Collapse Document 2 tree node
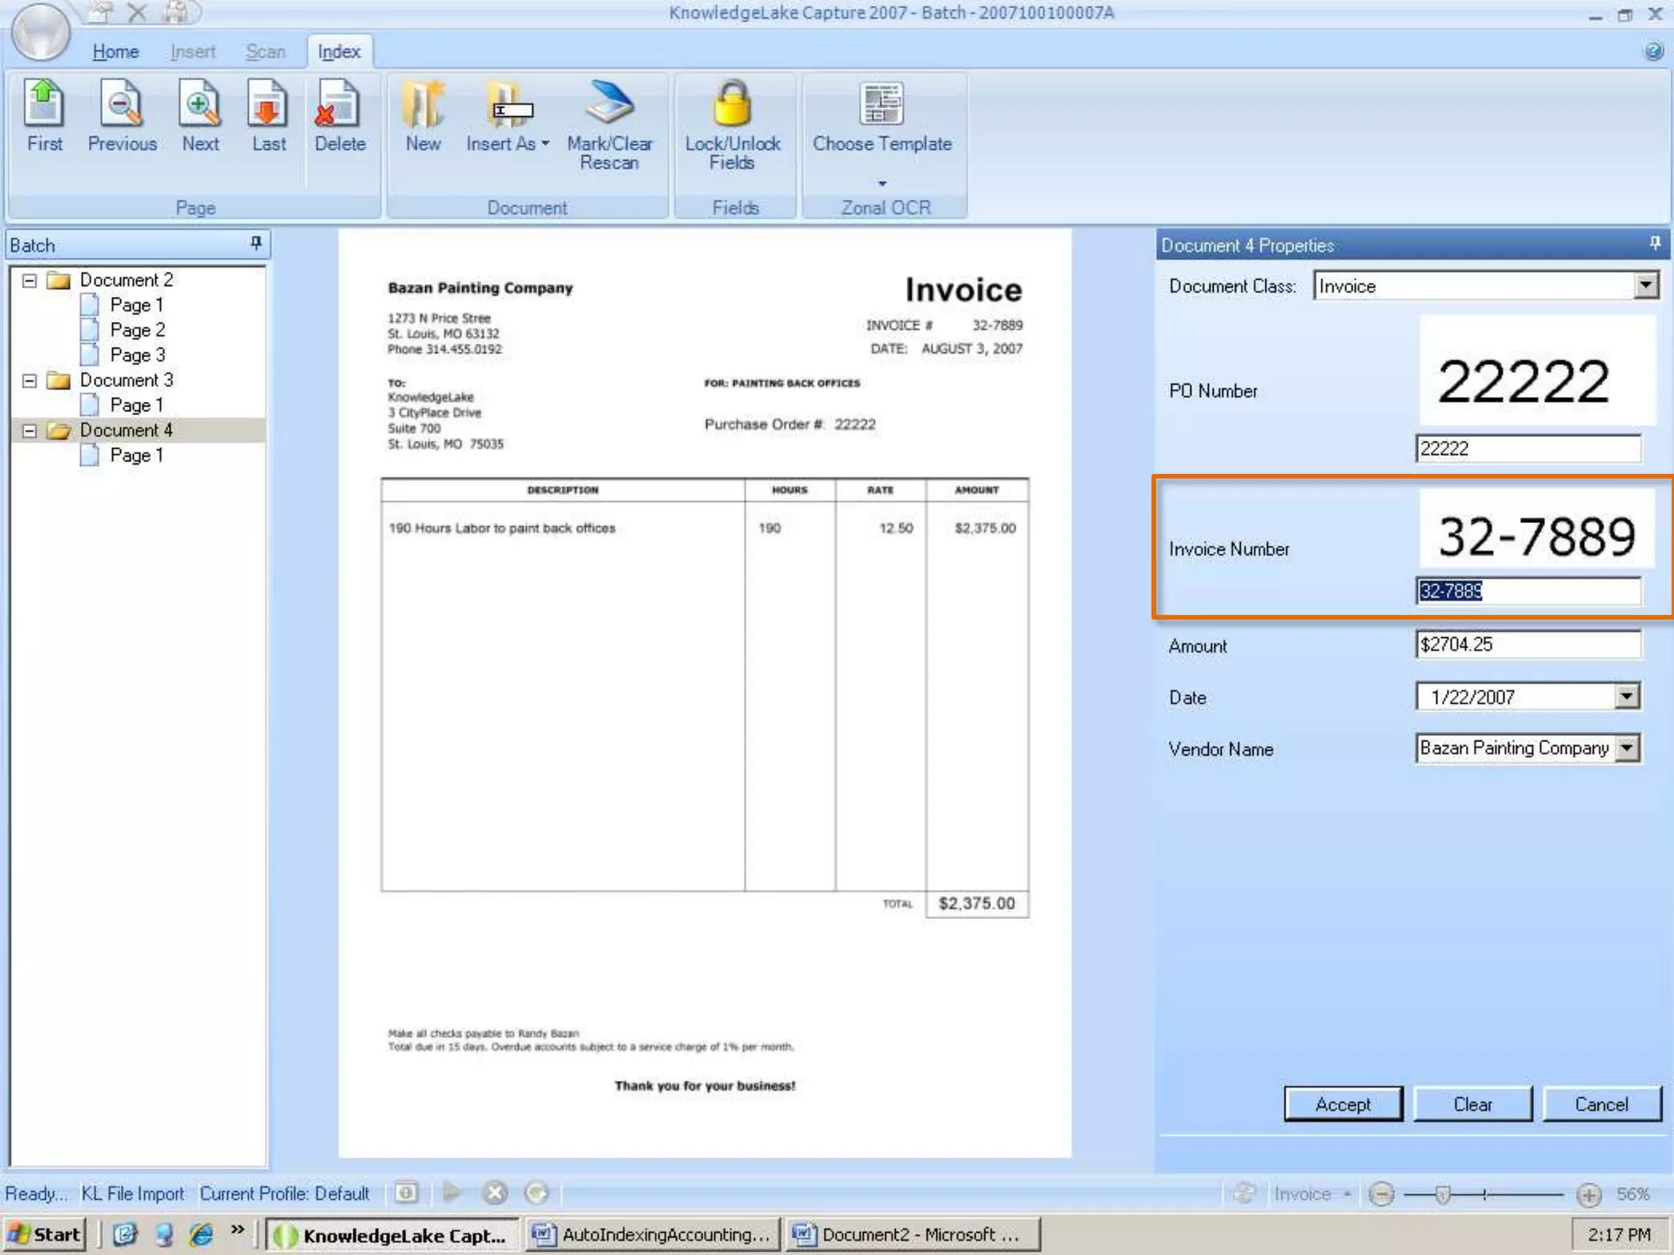Screen dimensions: 1674x1255 point(29,280)
